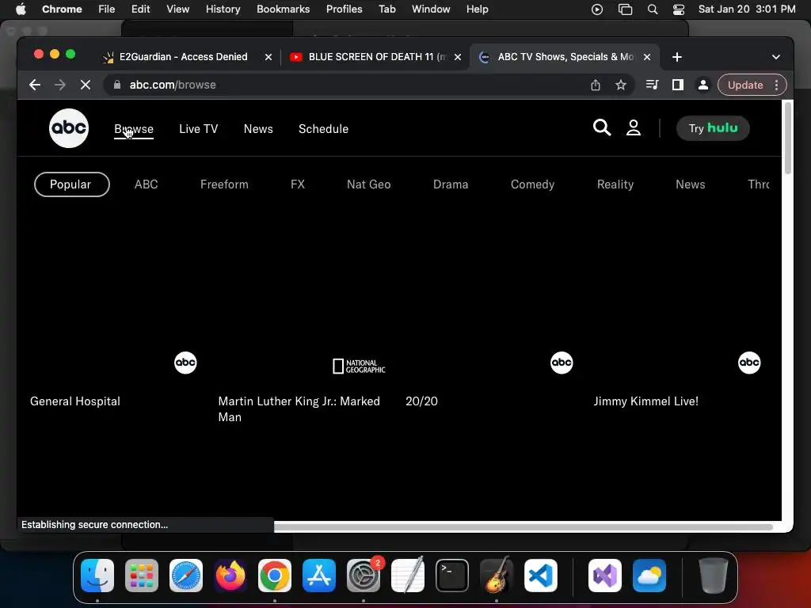Select the Reality category filter
811x608 pixels.
615,184
